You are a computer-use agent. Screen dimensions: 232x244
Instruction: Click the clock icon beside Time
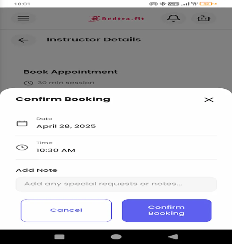(x=22, y=147)
